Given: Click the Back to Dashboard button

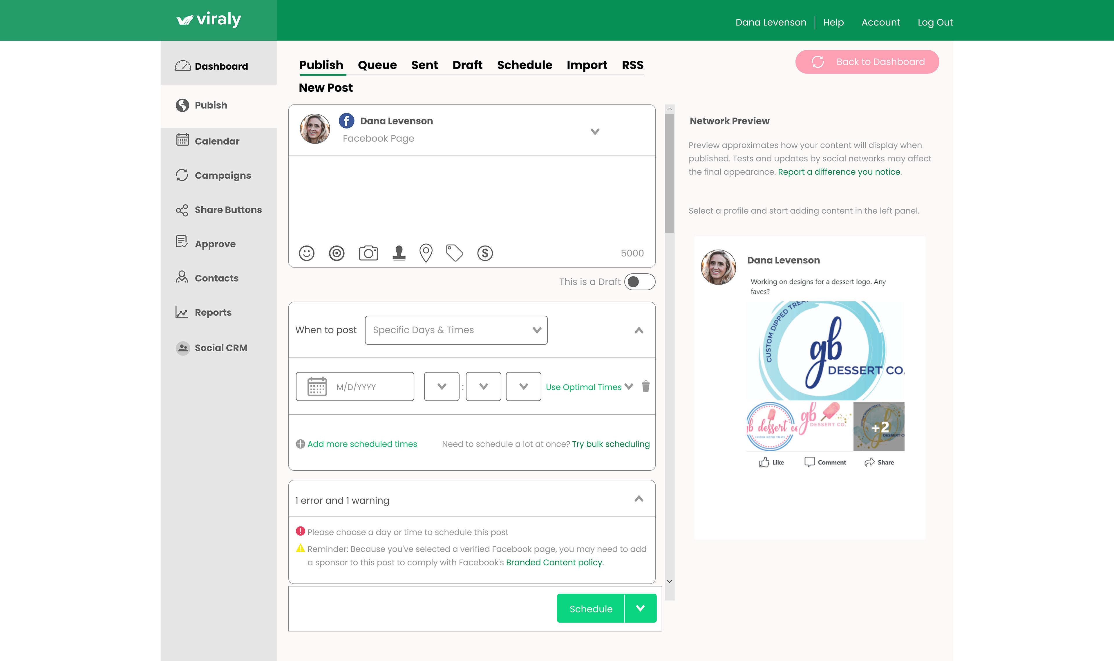Looking at the screenshot, I should [867, 62].
